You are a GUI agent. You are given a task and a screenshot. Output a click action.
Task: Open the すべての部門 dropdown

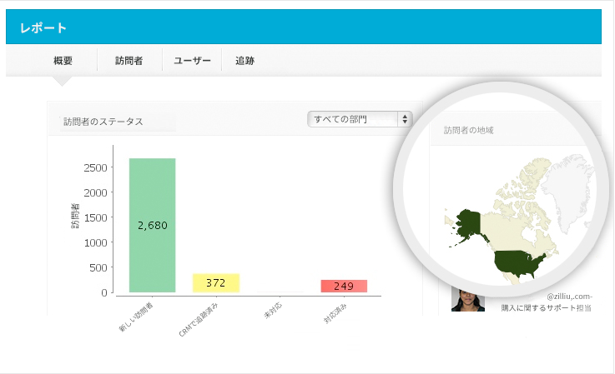pos(360,119)
